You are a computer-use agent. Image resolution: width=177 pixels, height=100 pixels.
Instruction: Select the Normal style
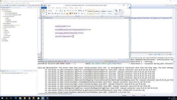91,12
